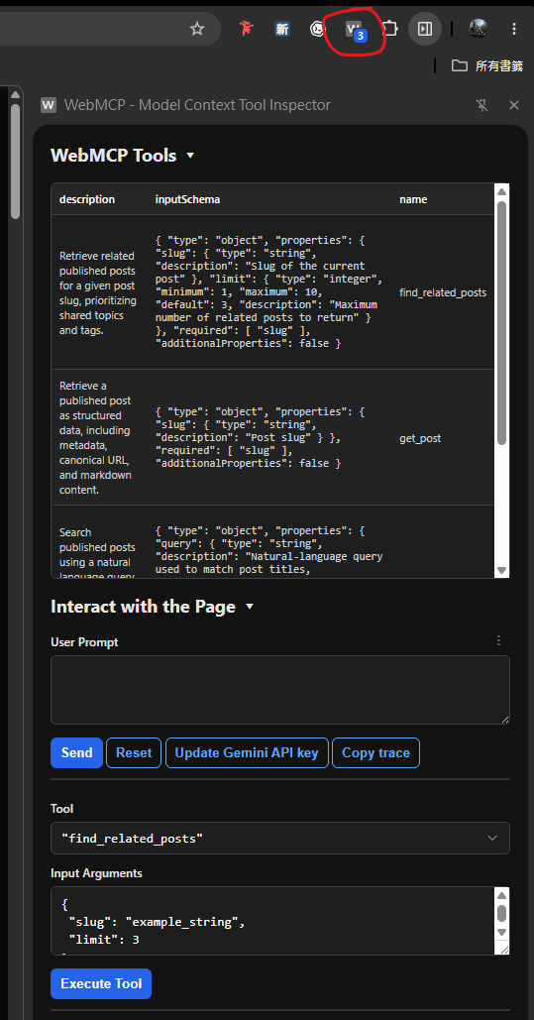Image resolution: width=534 pixels, height=1020 pixels.
Task: Click the name column header
Action: pos(413,199)
